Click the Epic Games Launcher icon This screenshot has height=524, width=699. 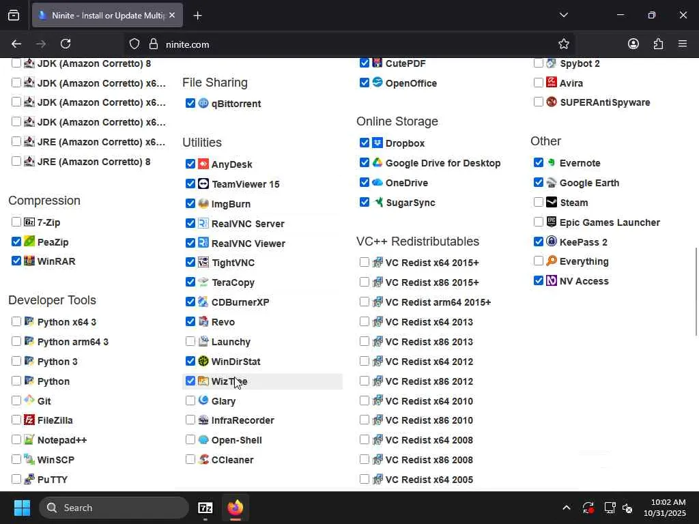click(x=552, y=222)
